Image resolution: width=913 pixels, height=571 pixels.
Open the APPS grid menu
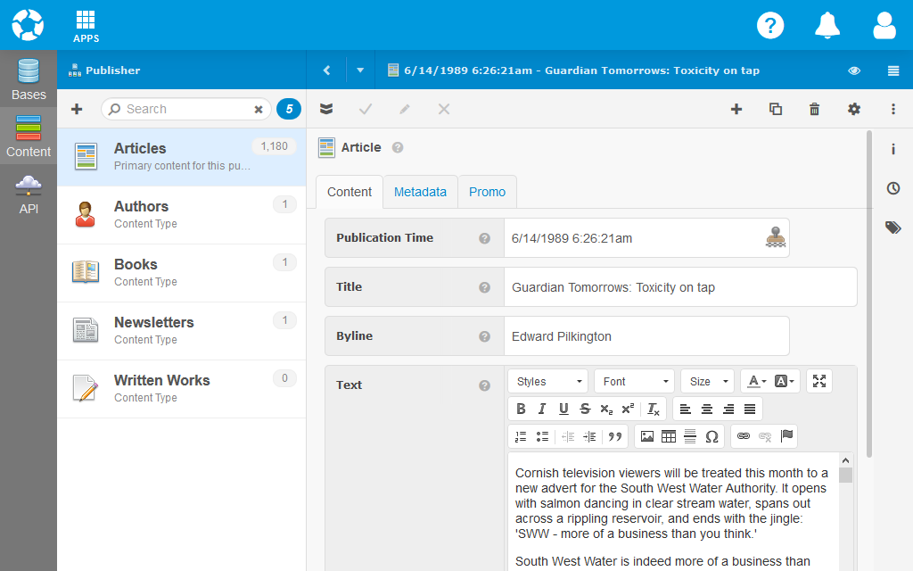click(x=86, y=26)
